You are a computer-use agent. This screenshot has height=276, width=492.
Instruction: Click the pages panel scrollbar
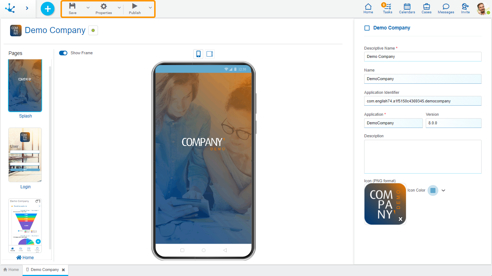coord(50,158)
